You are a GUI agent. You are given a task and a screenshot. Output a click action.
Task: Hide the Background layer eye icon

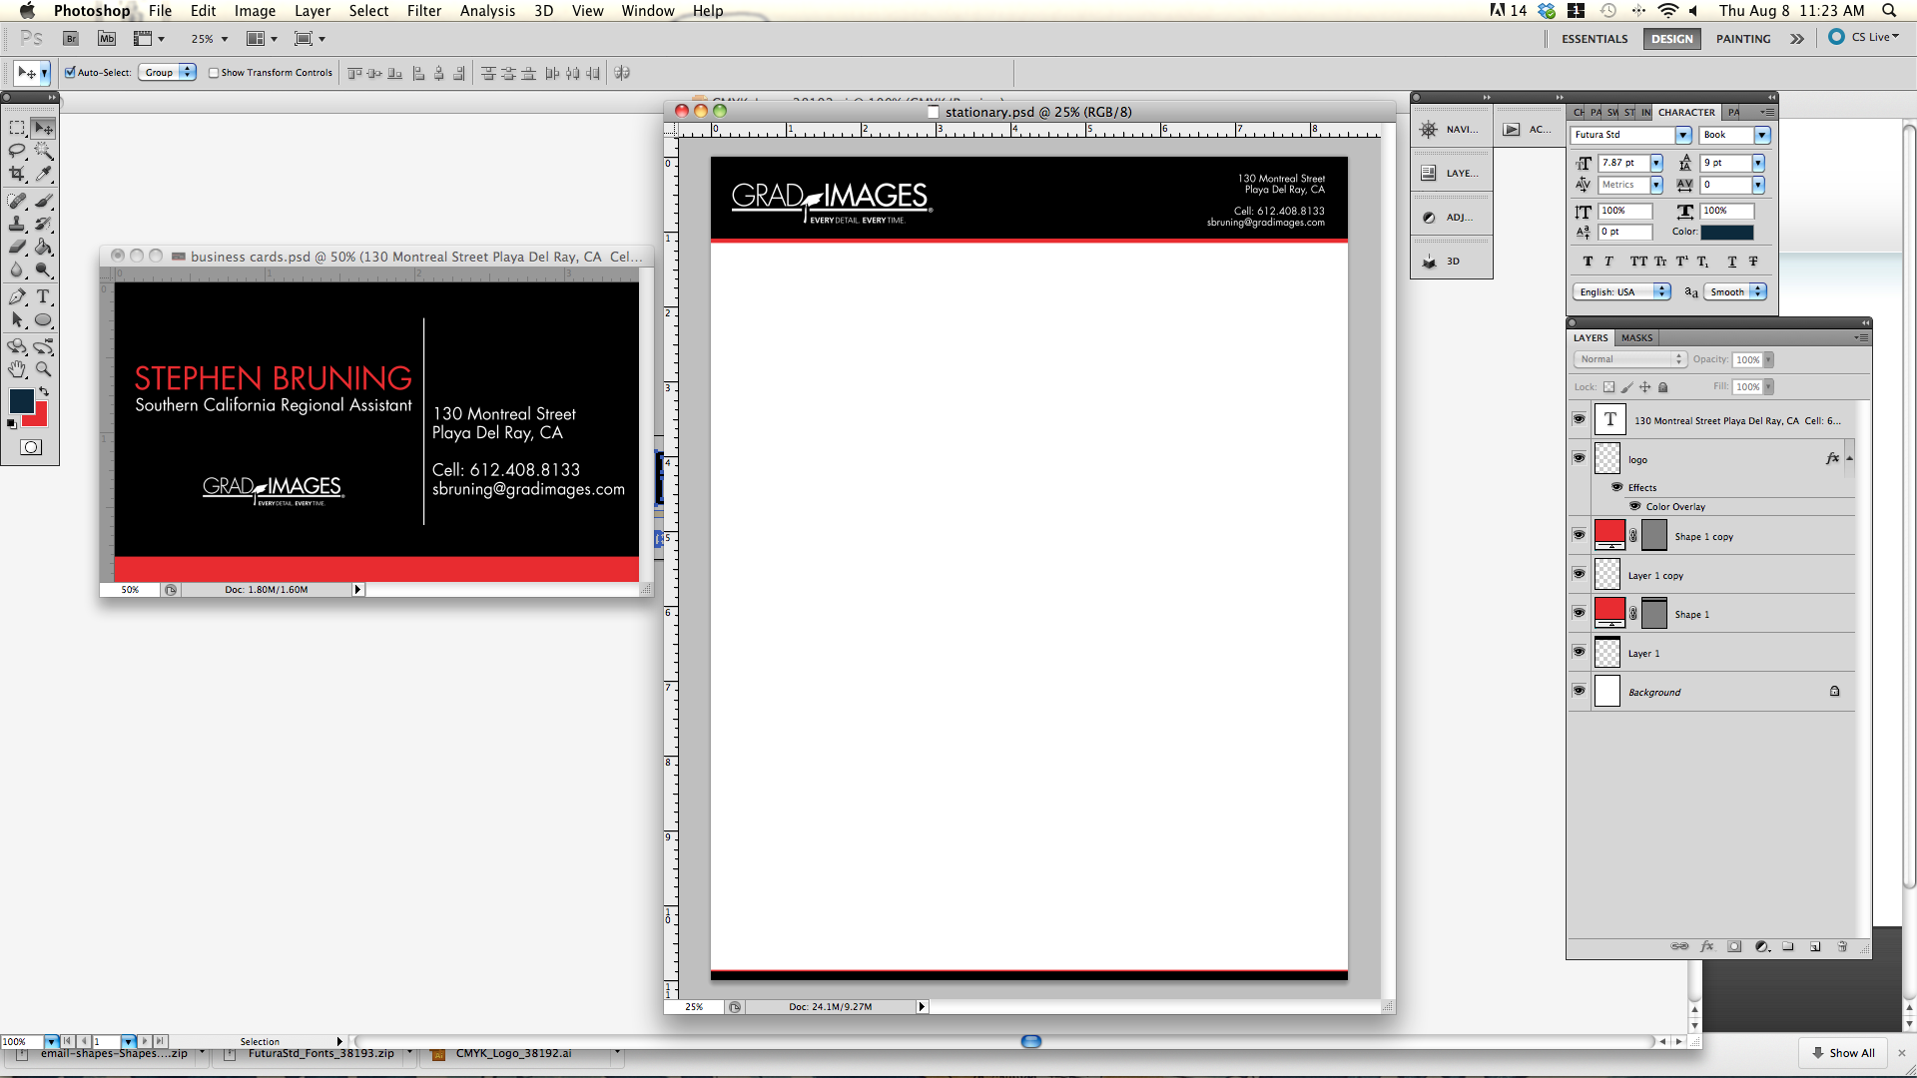[1579, 691]
